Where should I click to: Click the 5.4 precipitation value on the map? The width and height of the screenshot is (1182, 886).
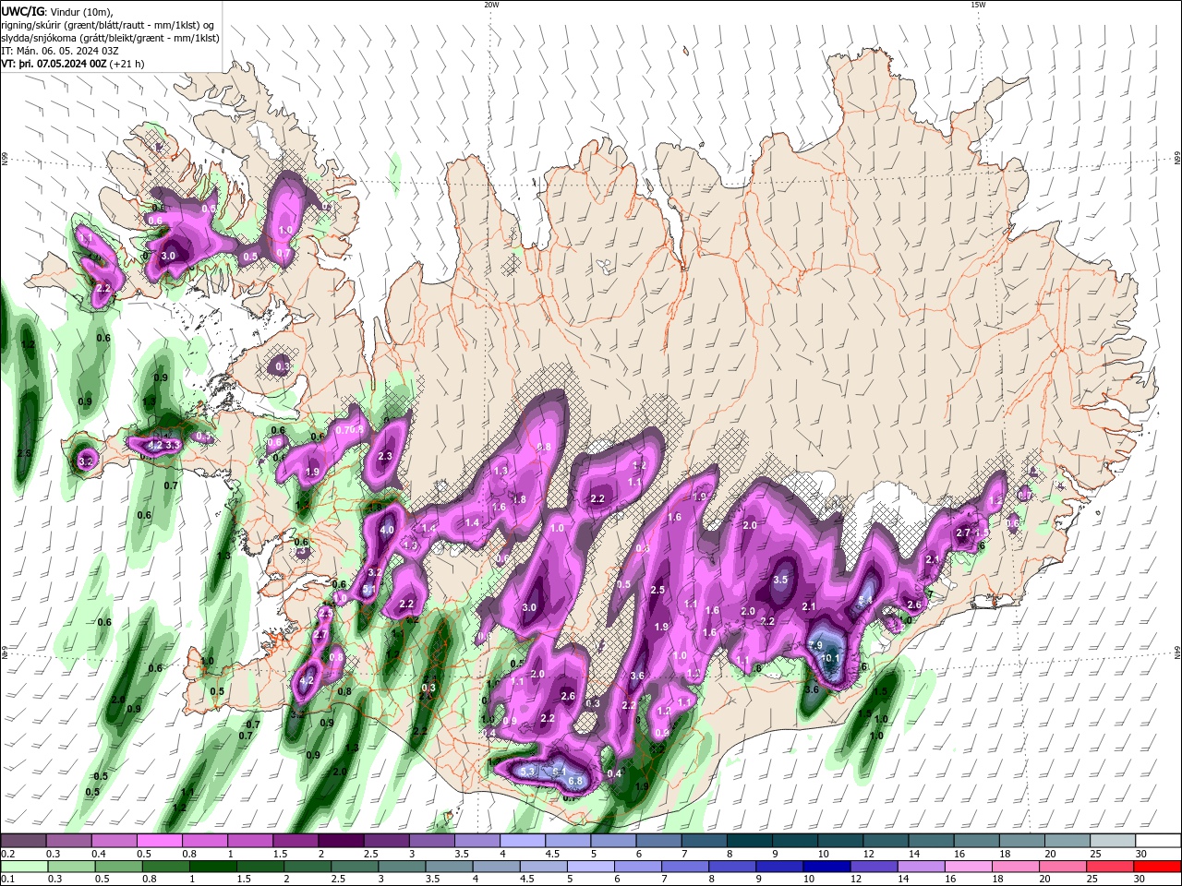tap(865, 601)
